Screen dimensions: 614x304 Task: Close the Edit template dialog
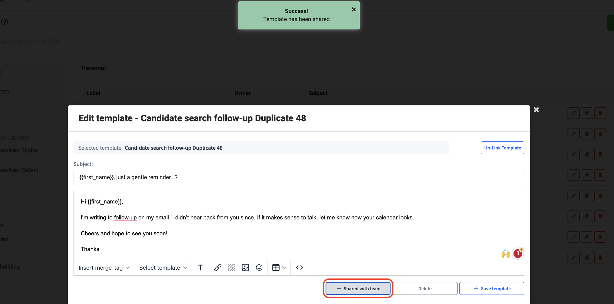click(536, 110)
